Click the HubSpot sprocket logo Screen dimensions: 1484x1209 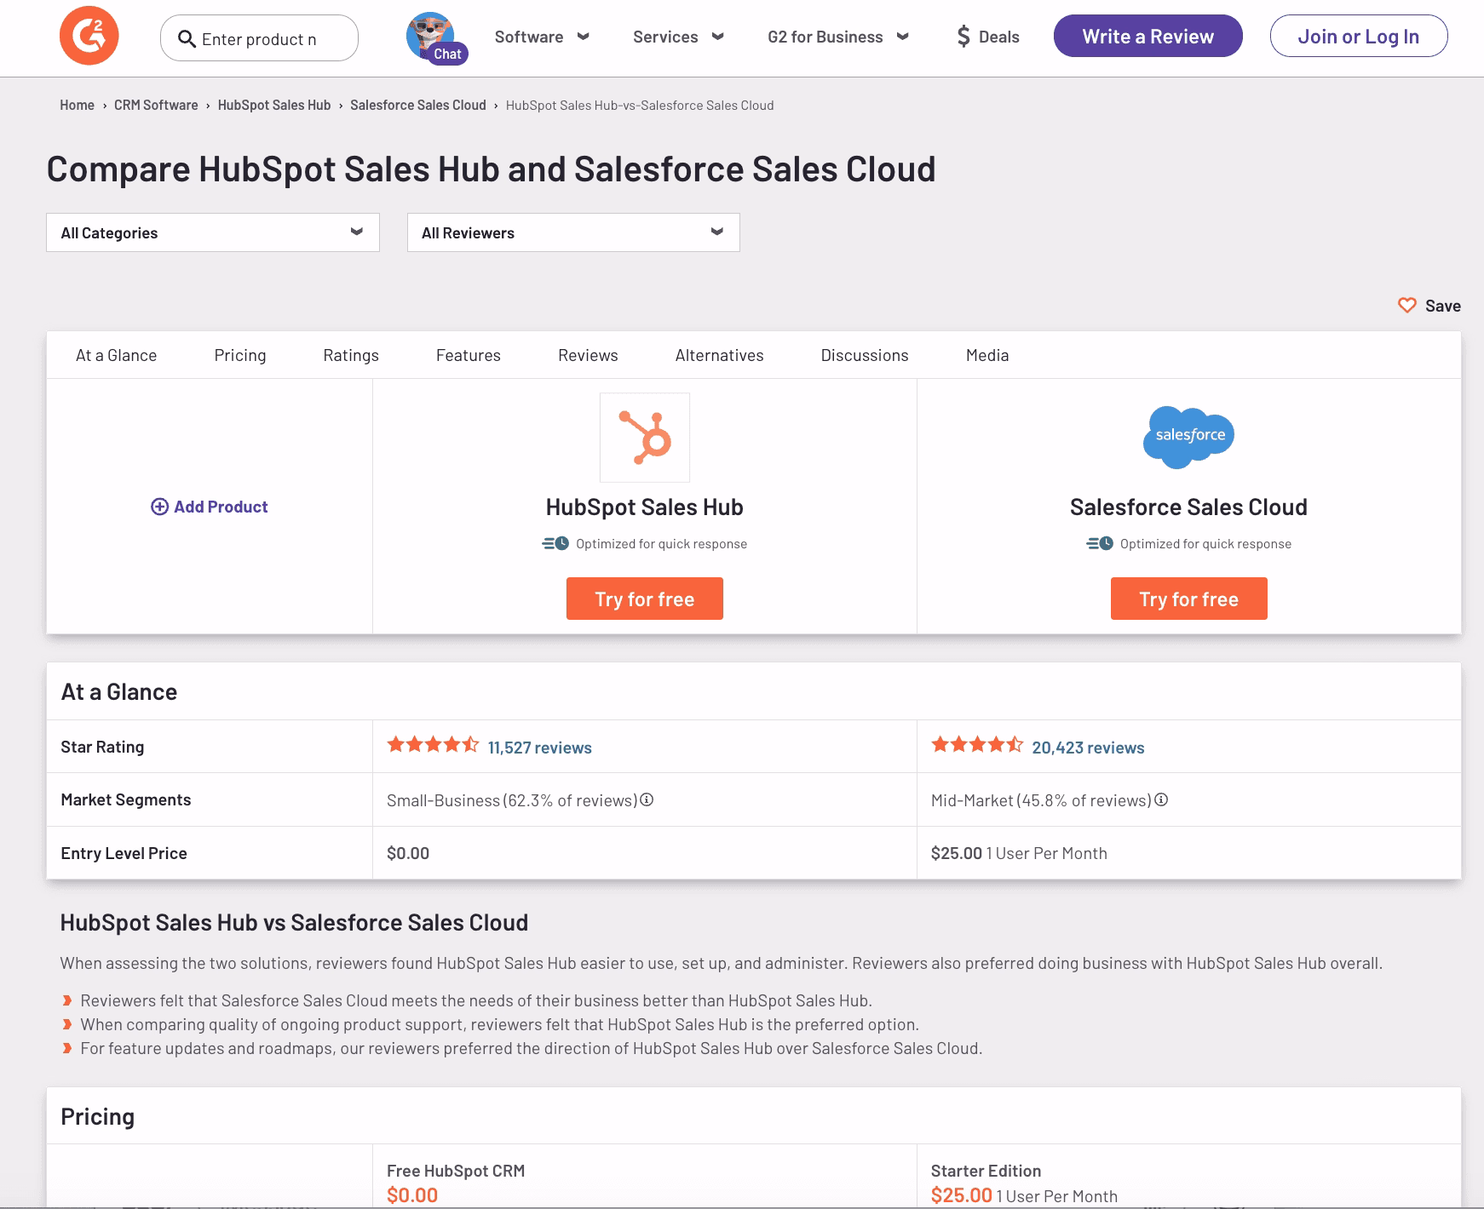tap(645, 438)
